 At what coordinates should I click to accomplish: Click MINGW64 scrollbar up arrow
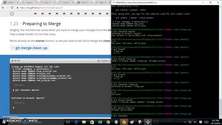pos(221,7)
